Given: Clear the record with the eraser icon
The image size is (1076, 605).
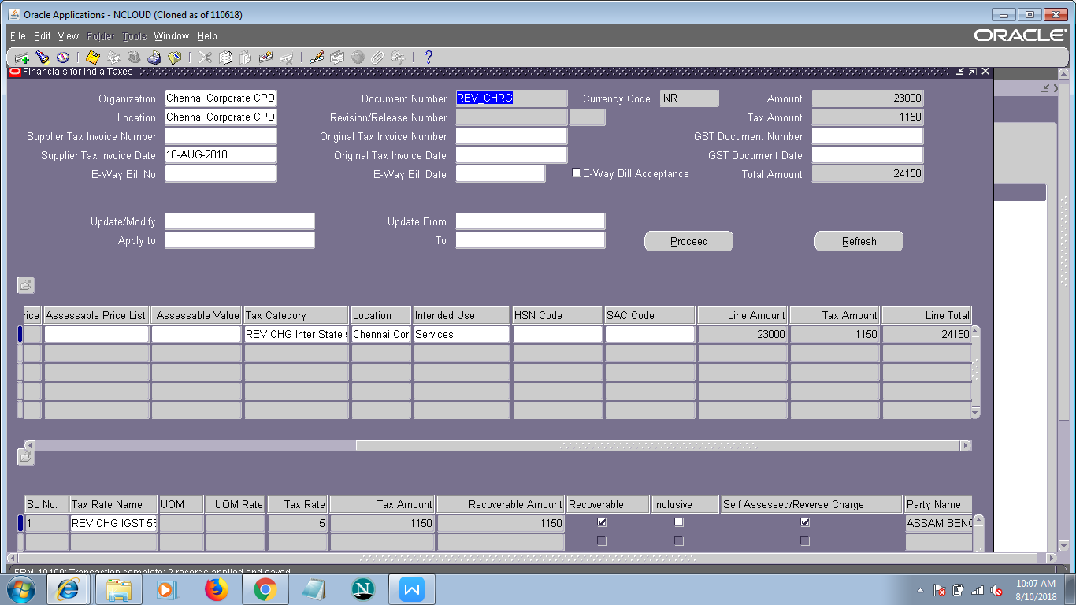Looking at the screenshot, I should click(x=265, y=58).
